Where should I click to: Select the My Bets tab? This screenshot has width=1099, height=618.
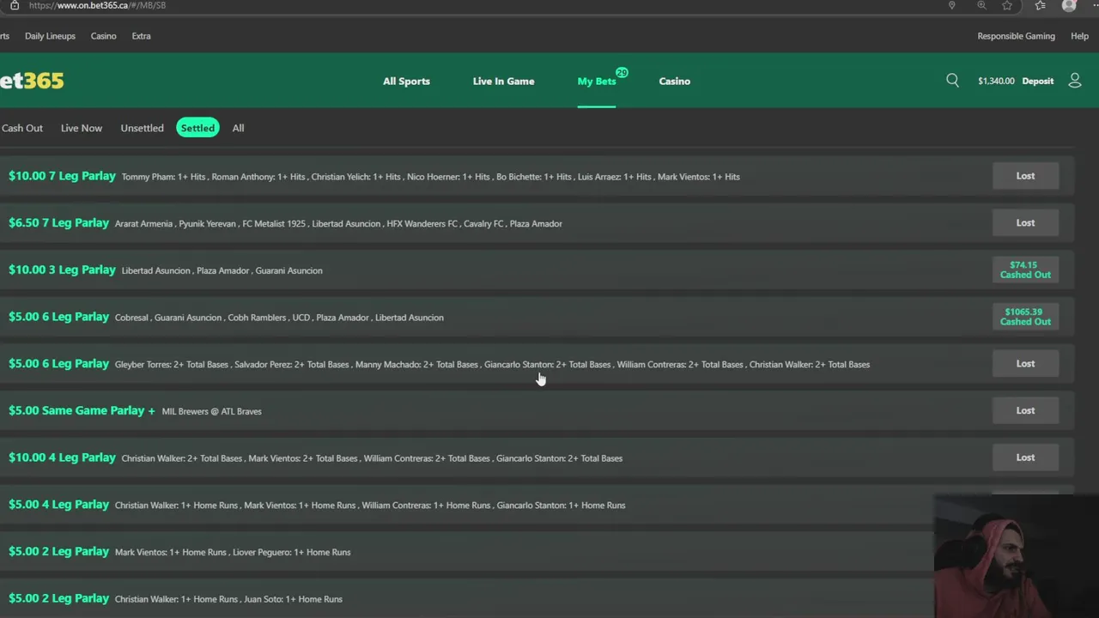point(597,81)
